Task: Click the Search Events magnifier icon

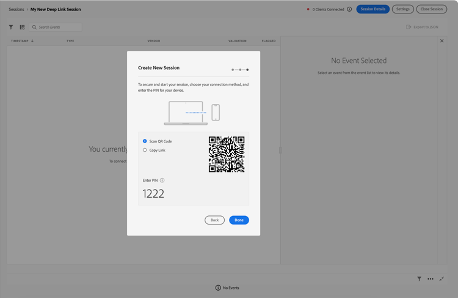Action: pyautogui.click(x=34, y=27)
